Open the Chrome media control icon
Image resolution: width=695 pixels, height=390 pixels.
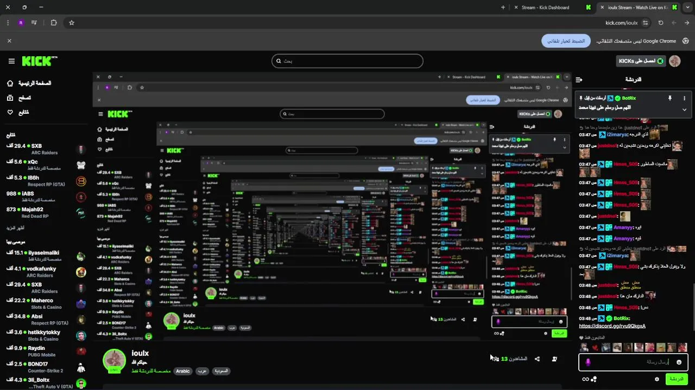[x=34, y=23]
